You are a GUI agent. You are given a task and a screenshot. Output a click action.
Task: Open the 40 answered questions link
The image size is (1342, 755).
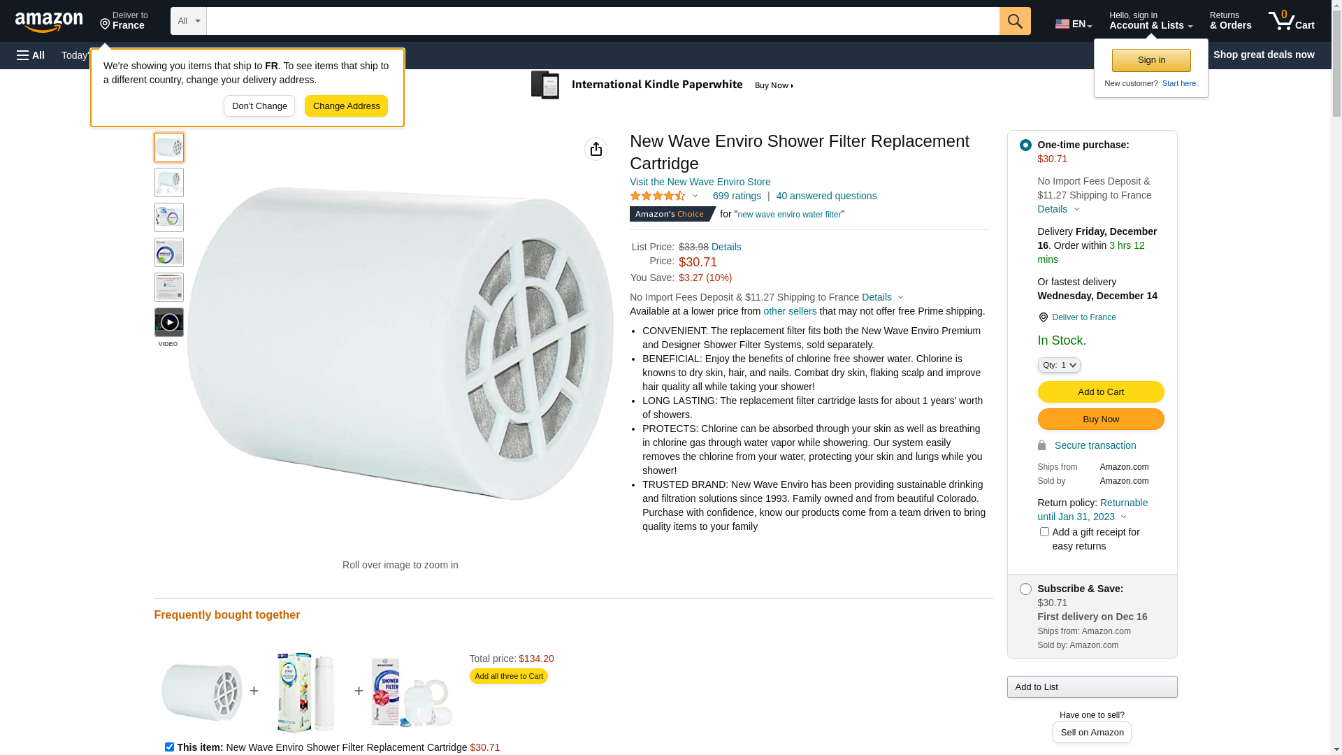coord(826,196)
